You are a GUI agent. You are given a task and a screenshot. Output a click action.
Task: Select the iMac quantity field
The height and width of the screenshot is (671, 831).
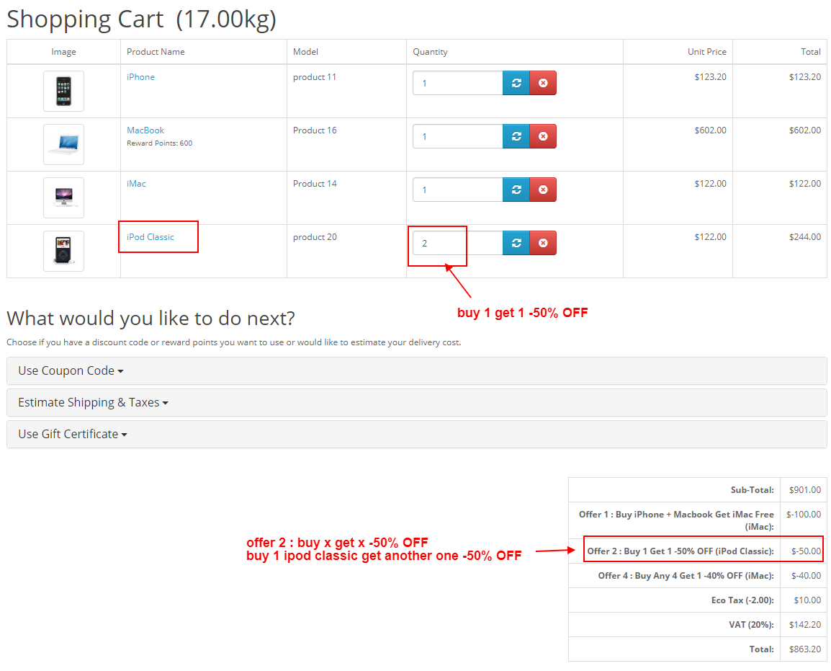pos(458,190)
